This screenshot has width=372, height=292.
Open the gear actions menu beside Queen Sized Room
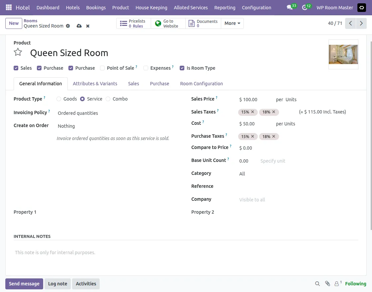tap(68, 26)
